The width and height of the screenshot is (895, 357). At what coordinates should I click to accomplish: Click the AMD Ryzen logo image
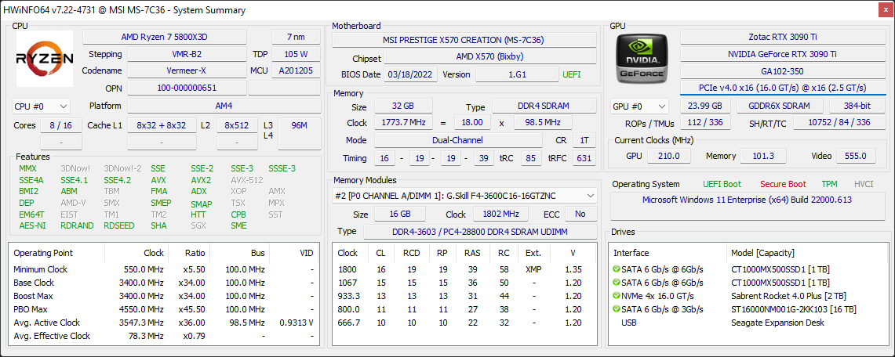pyautogui.click(x=45, y=59)
